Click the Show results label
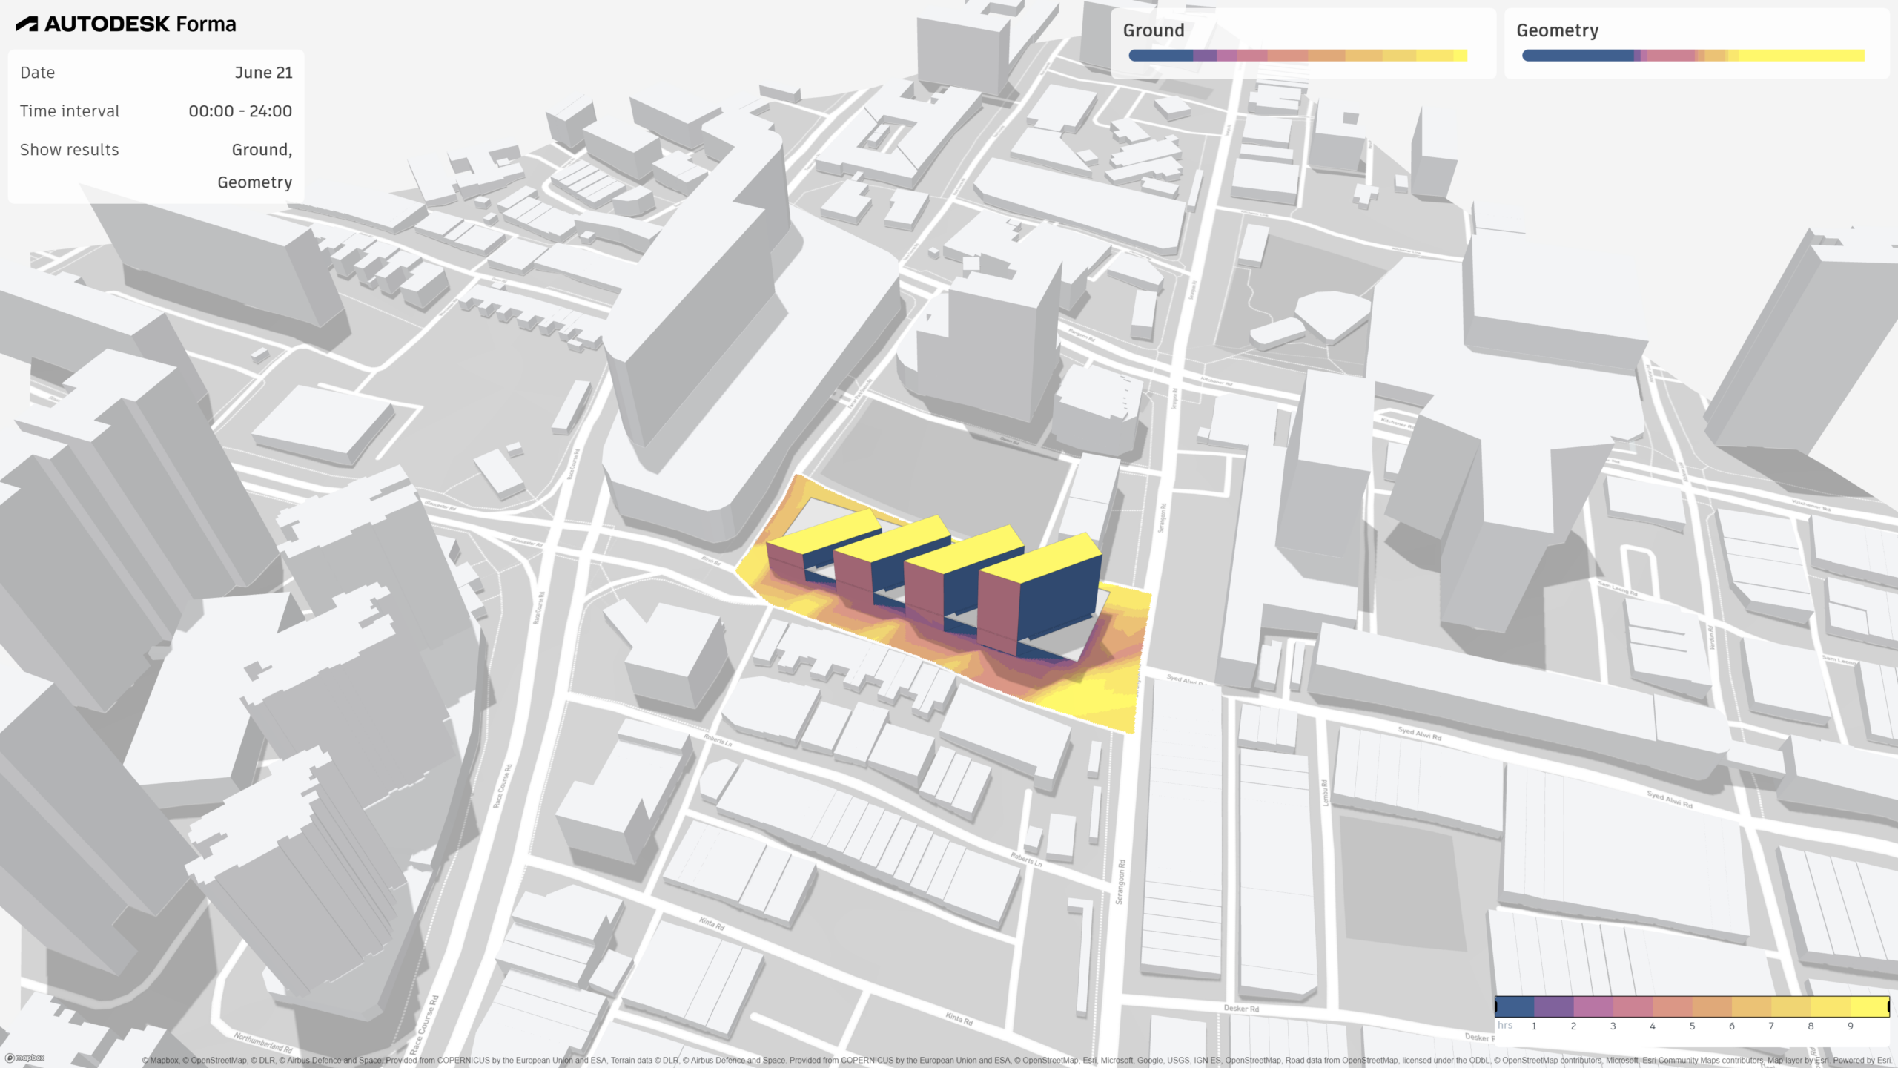This screenshot has width=1898, height=1068. [69, 150]
